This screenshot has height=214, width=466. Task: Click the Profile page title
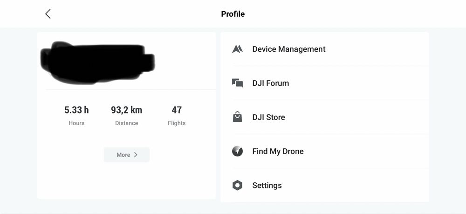click(233, 14)
